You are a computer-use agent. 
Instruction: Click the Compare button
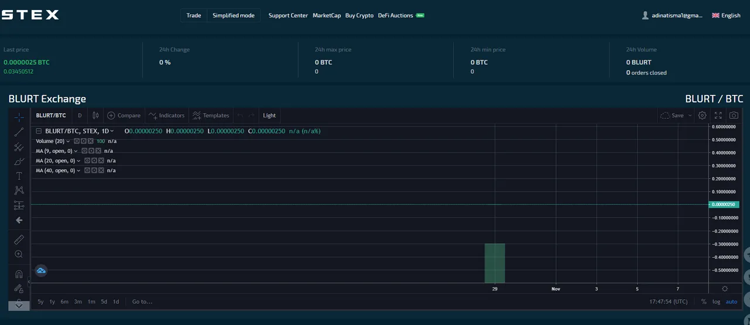click(x=124, y=115)
